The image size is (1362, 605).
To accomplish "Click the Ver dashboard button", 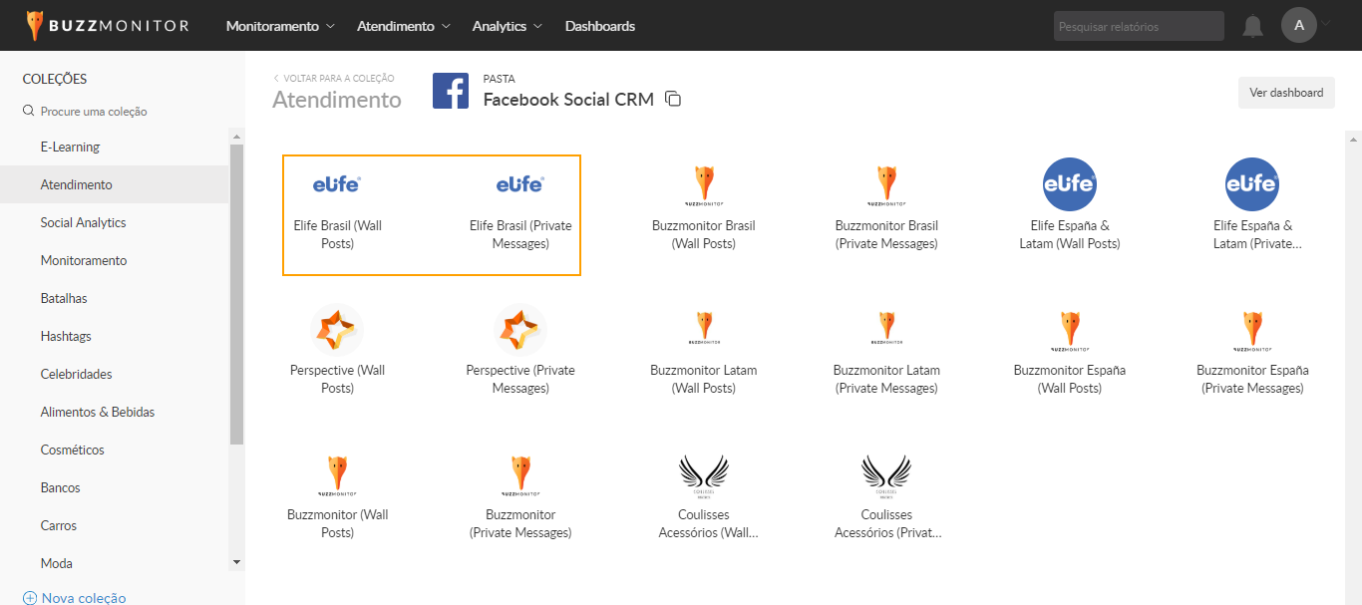I will [x=1285, y=93].
